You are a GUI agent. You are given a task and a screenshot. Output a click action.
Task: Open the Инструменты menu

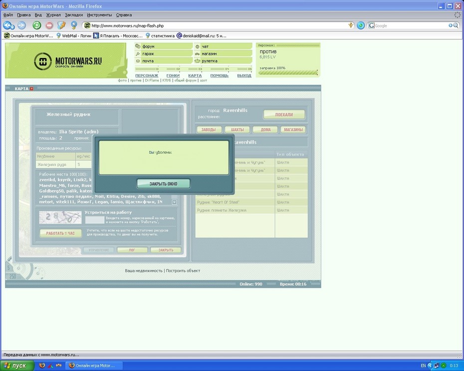pyautogui.click(x=99, y=15)
